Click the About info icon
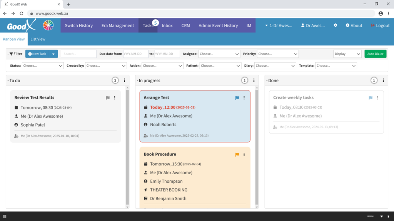Viewport: 394px width, 221px height. [x=347, y=25]
